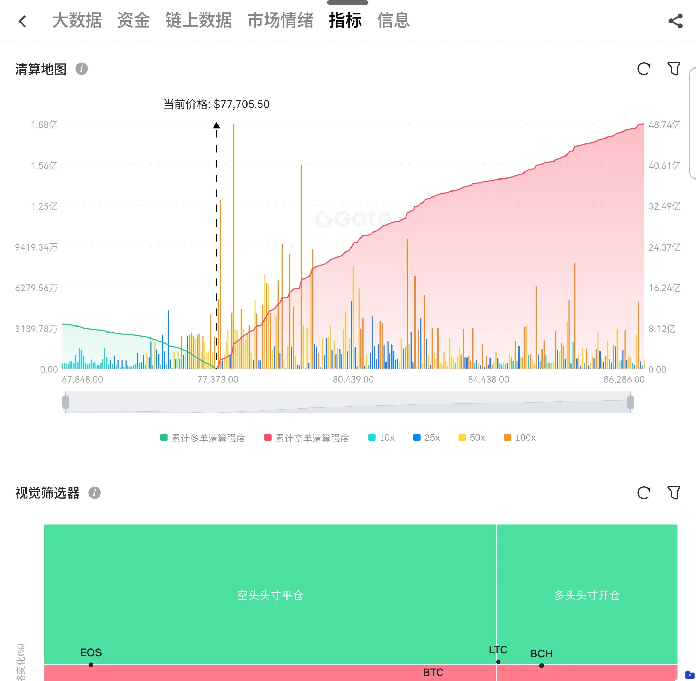Refresh the 清算地图 chart
Image resolution: width=696 pixels, height=681 pixels.
pyautogui.click(x=643, y=69)
